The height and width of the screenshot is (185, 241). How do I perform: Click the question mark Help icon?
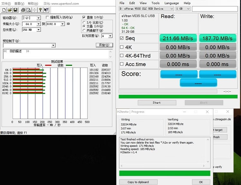click(x=41, y=10)
